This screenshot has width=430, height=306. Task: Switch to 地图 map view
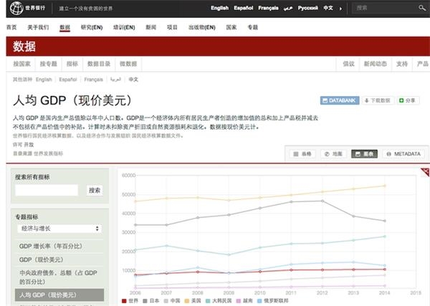pyautogui.click(x=333, y=154)
